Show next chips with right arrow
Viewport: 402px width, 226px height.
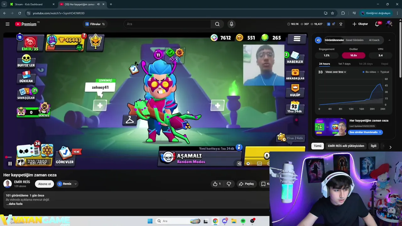[390, 147]
